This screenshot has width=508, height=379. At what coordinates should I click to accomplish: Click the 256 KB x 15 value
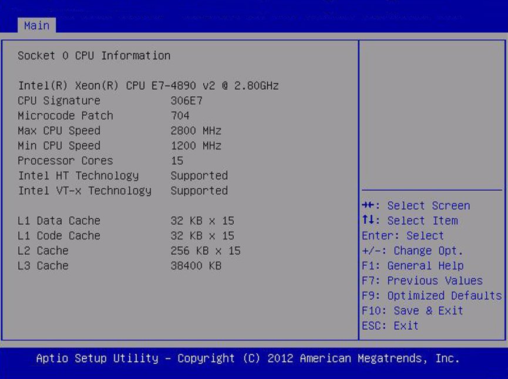[x=206, y=251]
